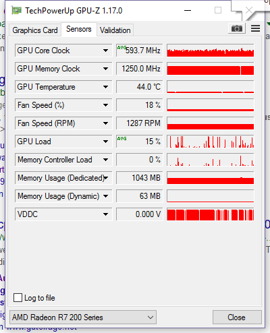Click the Fan Speed (RPM) history graph
Screen dimensions: 270x333
(x=211, y=123)
